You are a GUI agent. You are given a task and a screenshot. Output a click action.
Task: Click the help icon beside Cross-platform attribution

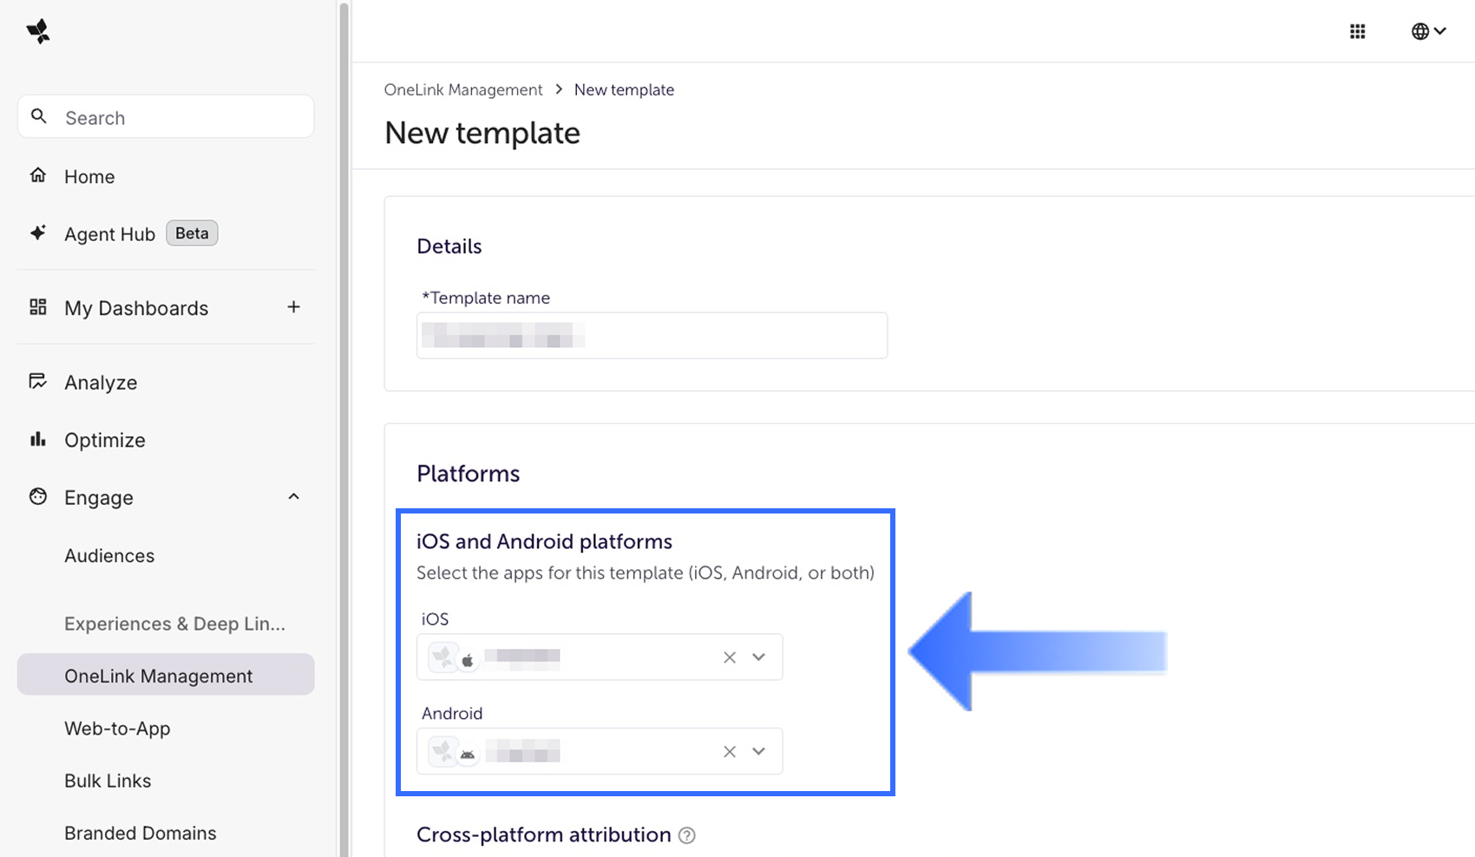[x=686, y=835]
